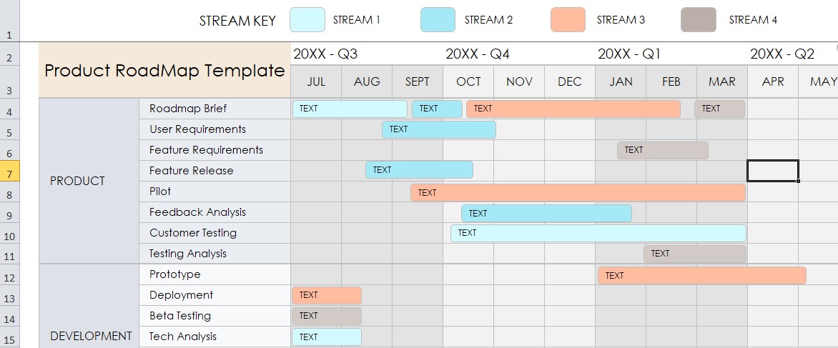Select the JUL month header cell
Viewport: 838px width, 348px height.
pos(316,81)
